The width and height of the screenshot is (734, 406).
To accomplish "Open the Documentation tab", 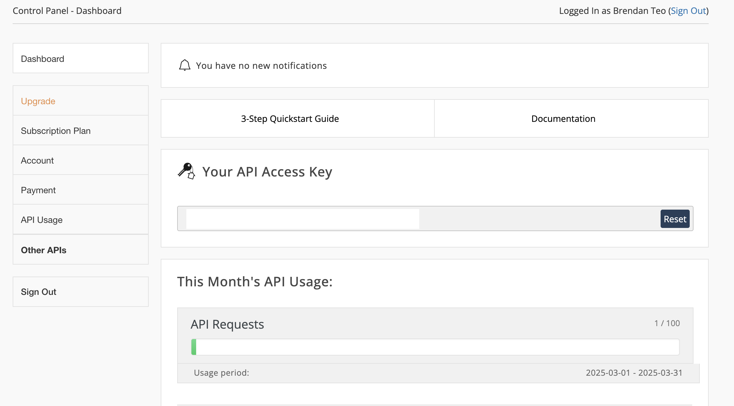I will point(563,119).
